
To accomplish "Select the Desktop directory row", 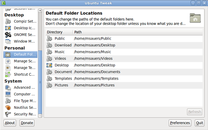I will pyautogui.click(x=124, y=65).
